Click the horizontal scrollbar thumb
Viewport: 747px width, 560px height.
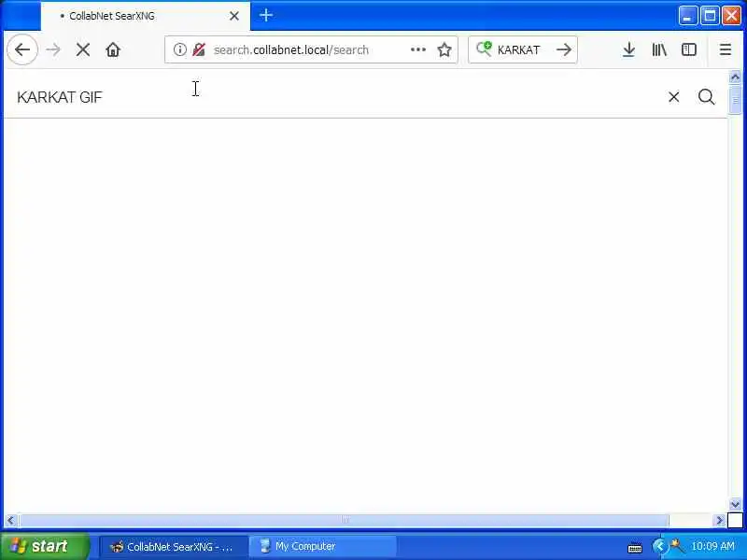tap(344, 520)
